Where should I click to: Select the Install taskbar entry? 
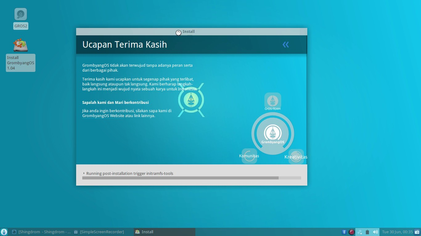(x=165, y=232)
